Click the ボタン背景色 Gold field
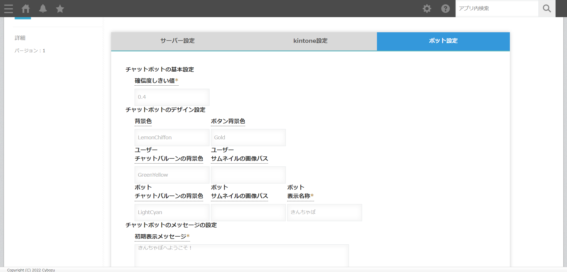 tap(248, 138)
